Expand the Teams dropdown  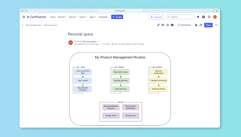pos(83,17)
